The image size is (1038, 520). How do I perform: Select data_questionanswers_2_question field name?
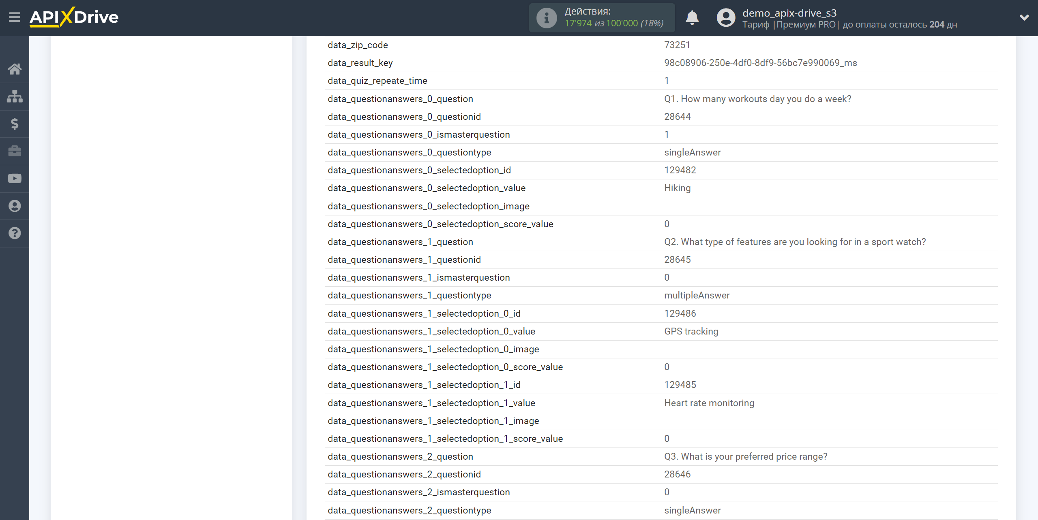(x=400, y=456)
